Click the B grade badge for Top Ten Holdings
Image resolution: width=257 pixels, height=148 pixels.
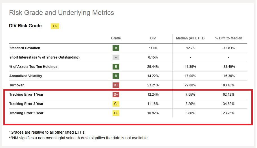116,67
